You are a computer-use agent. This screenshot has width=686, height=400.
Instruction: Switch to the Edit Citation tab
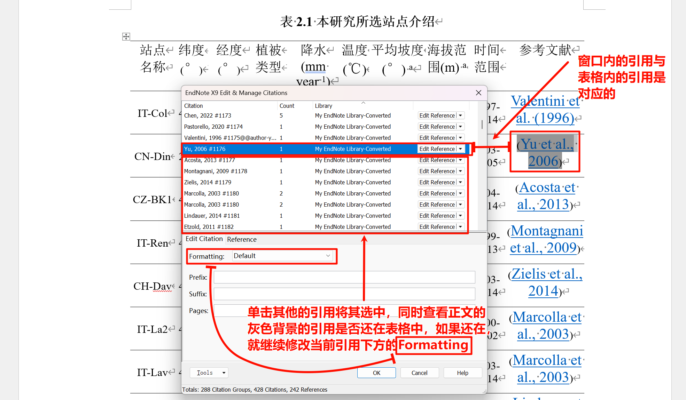coord(204,239)
